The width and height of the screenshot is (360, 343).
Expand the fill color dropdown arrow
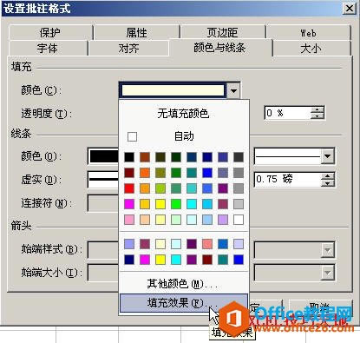pos(233,90)
